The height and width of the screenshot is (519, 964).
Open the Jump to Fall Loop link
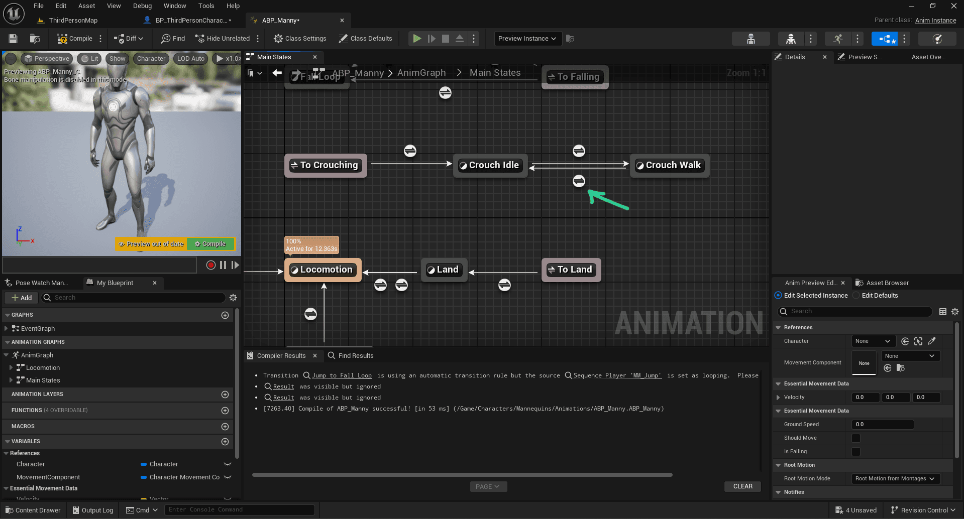(342, 375)
